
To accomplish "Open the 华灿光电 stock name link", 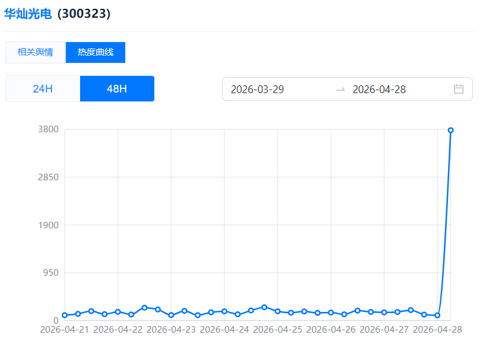I will coord(28,14).
